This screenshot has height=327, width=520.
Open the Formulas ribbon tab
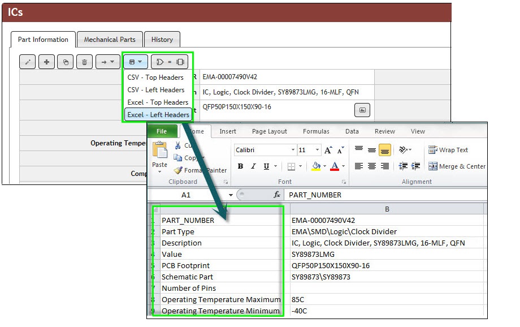315,131
